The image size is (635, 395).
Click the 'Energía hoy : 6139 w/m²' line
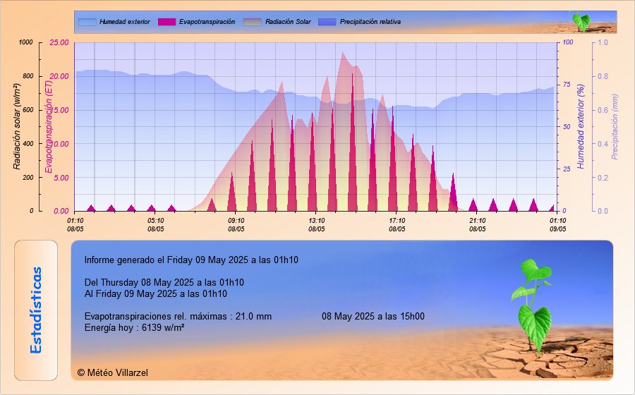point(135,328)
